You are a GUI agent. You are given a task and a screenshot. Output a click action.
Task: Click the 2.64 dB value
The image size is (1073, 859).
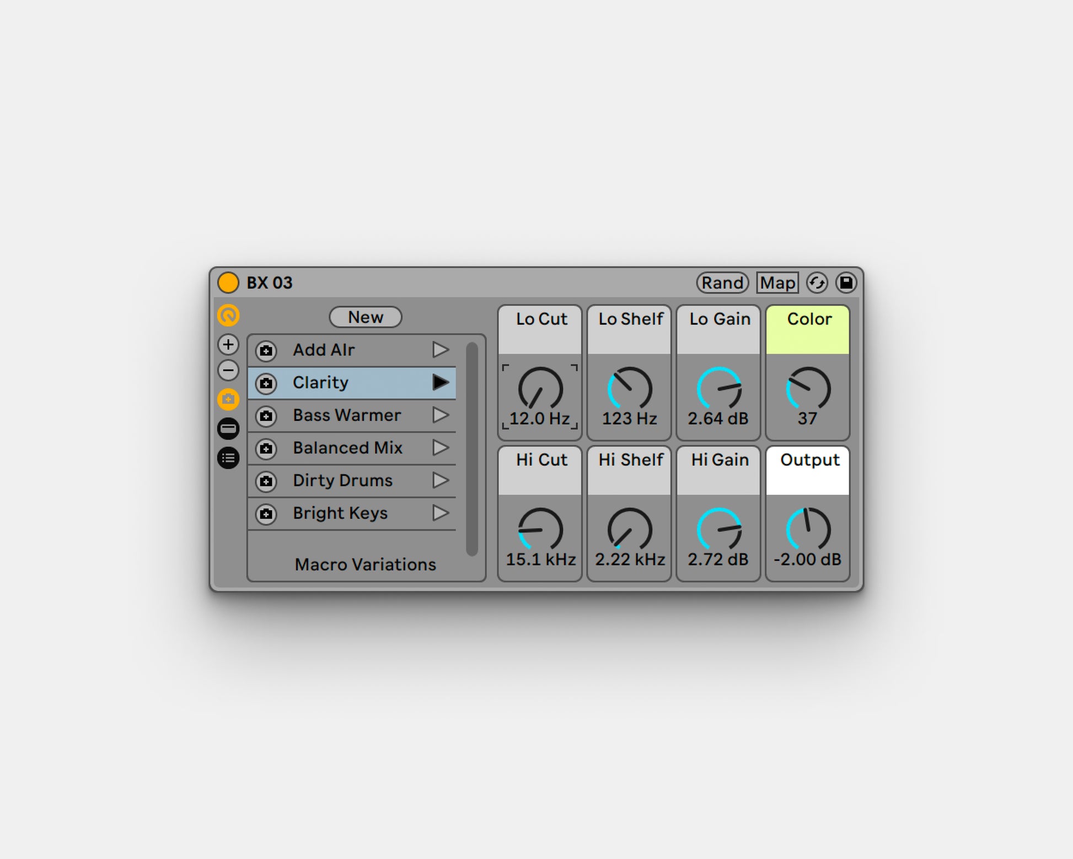[718, 418]
